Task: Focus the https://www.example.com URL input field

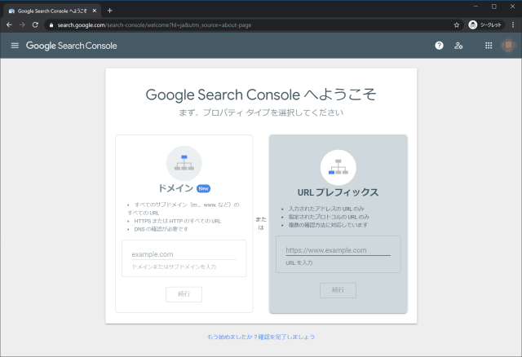Action: (x=338, y=250)
